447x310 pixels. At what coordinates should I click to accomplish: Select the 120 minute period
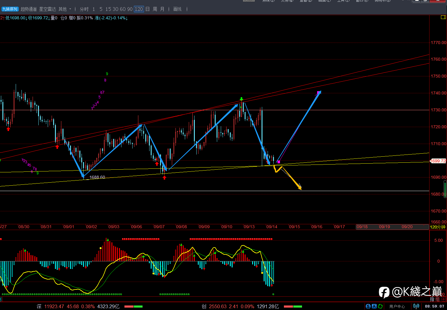(x=139, y=9)
